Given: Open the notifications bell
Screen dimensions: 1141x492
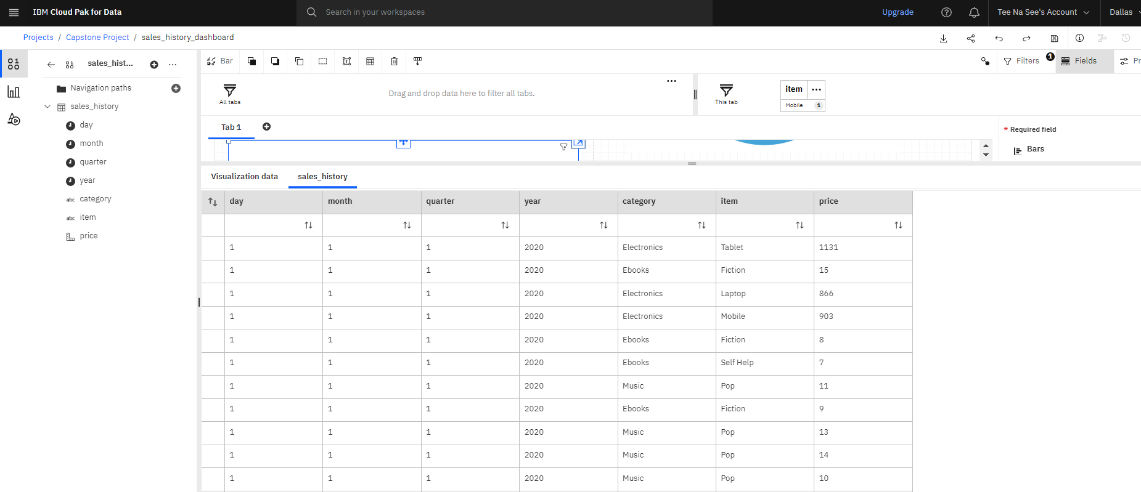Looking at the screenshot, I should [974, 12].
